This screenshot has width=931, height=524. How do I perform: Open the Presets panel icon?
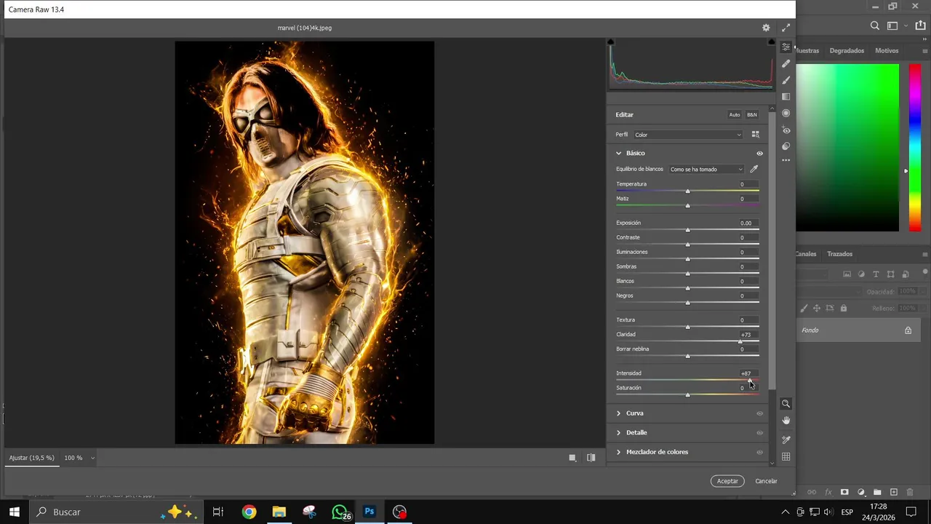(x=786, y=146)
